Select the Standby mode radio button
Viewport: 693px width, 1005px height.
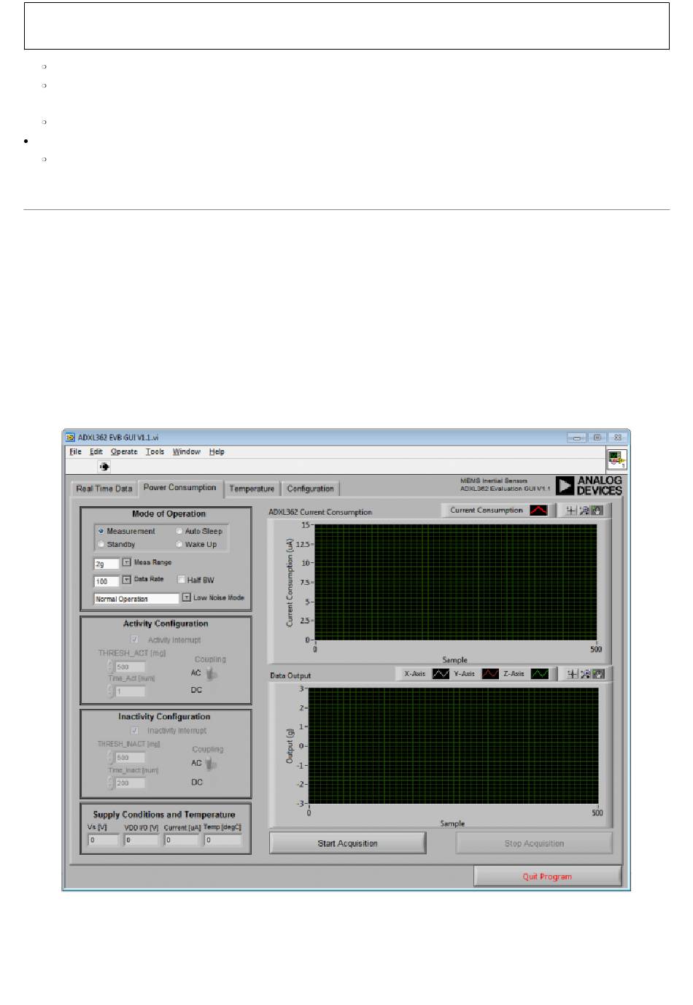[101, 544]
